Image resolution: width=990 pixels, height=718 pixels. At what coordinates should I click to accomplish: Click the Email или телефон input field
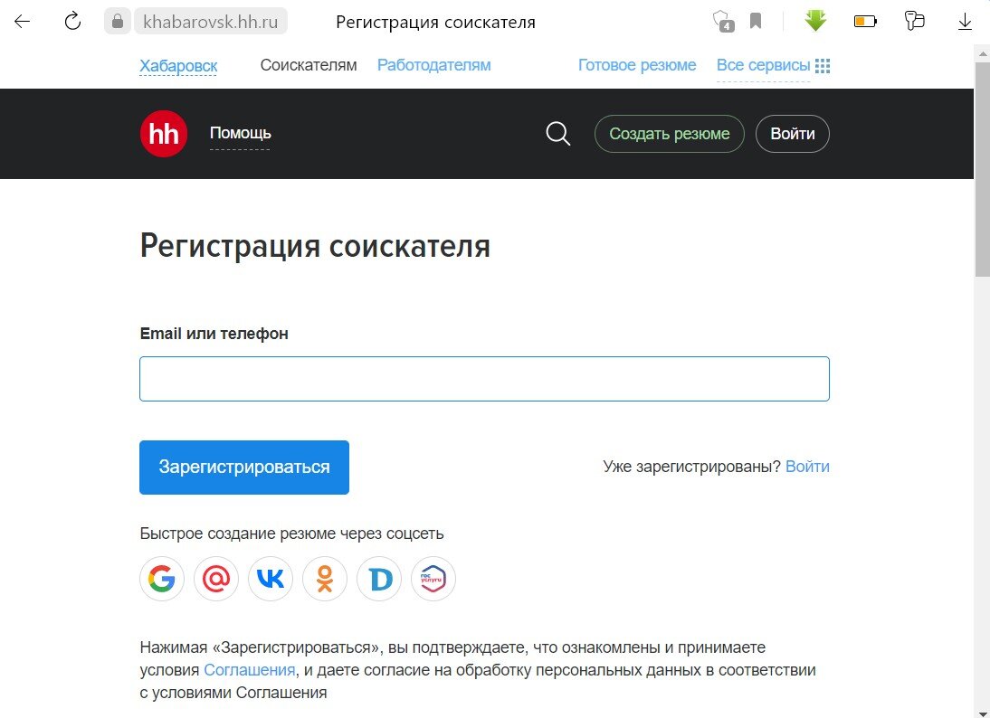tap(484, 378)
